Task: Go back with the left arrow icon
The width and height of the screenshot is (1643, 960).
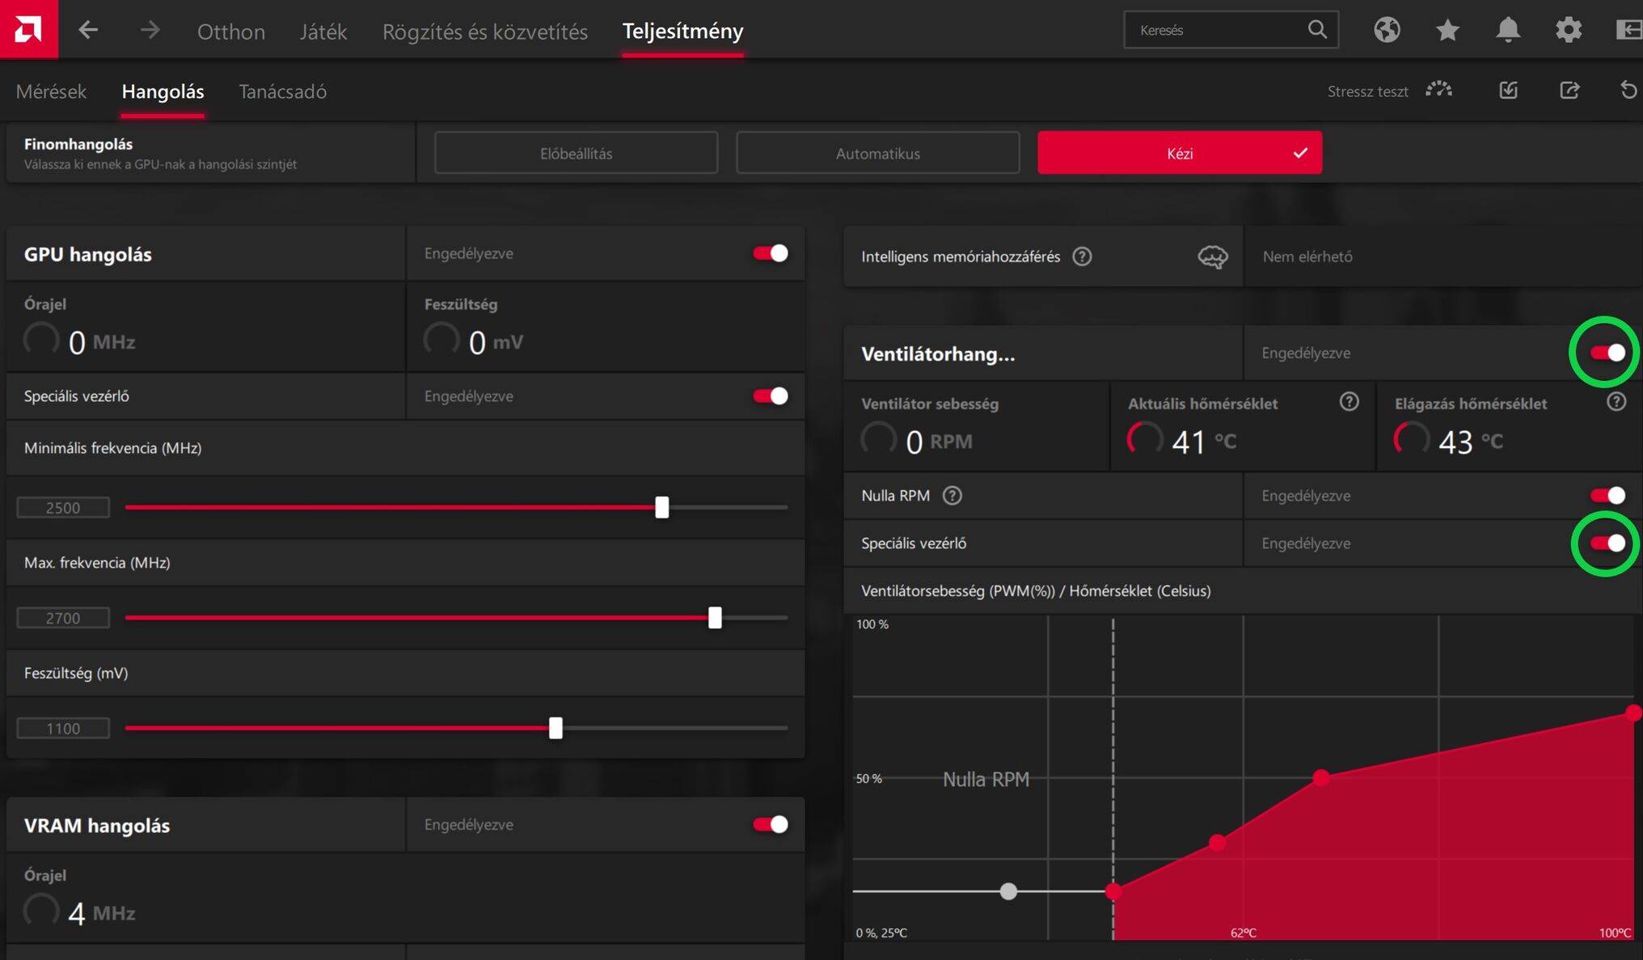Action: (88, 31)
